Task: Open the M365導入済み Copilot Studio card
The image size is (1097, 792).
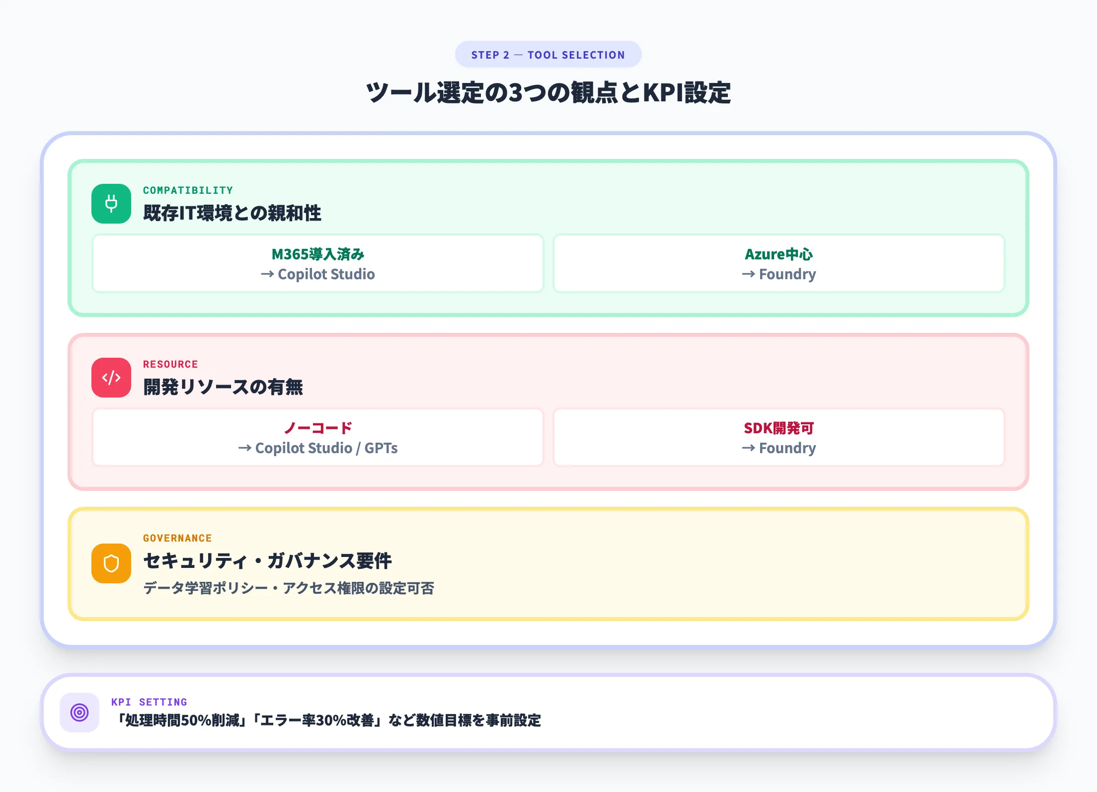Action: (x=318, y=263)
